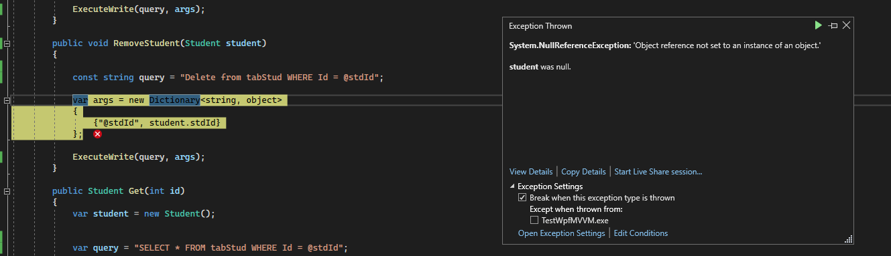Click the RemoveStudent method name
This screenshot has width=891, height=256.
[x=145, y=43]
